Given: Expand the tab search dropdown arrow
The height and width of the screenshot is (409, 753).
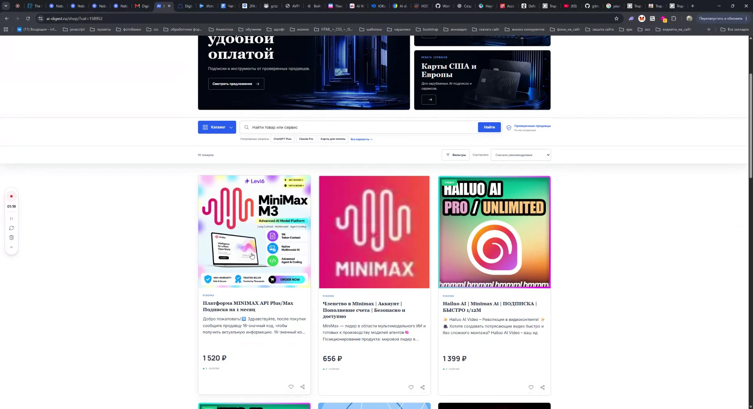Looking at the screenshot, I should [x=6, y=6].
